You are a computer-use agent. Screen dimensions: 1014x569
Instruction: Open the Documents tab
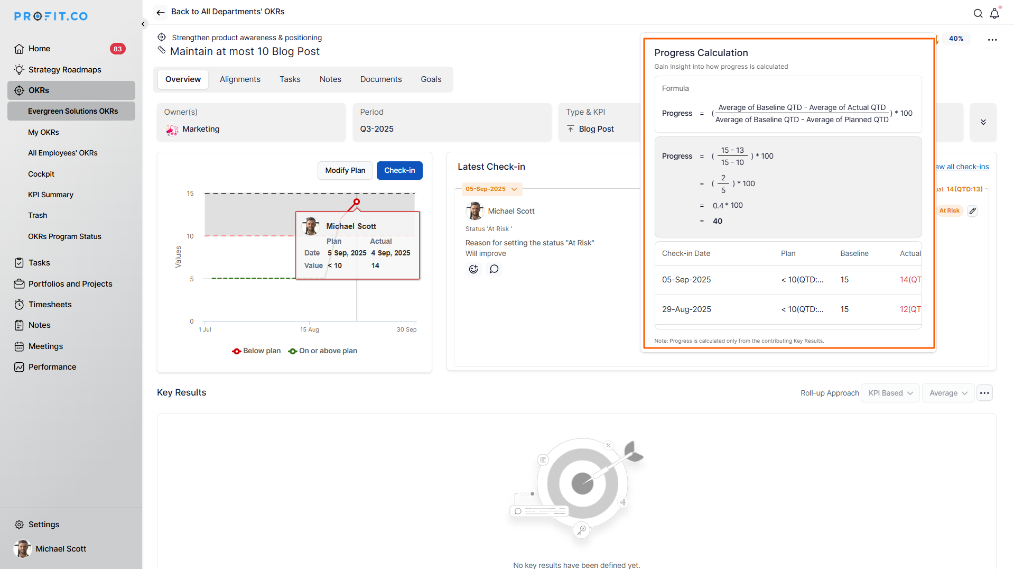coord(380,79)
